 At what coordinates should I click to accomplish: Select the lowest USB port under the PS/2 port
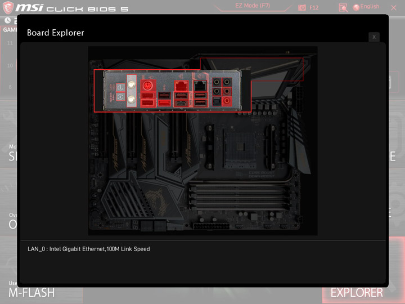[x=148, y=103]
